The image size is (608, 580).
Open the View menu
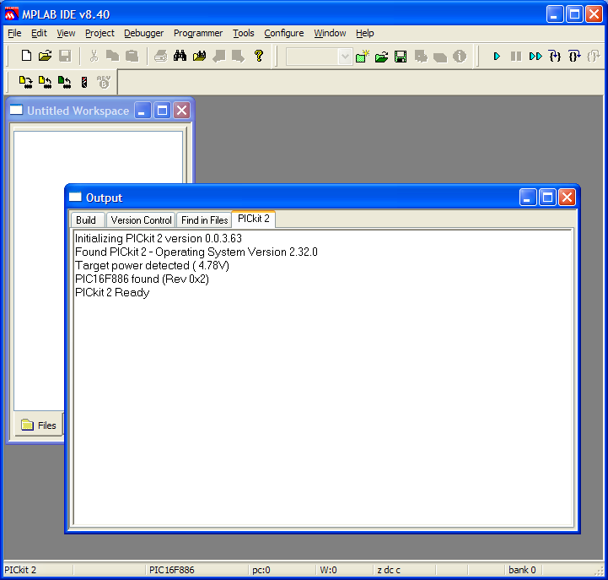[66, 34]
